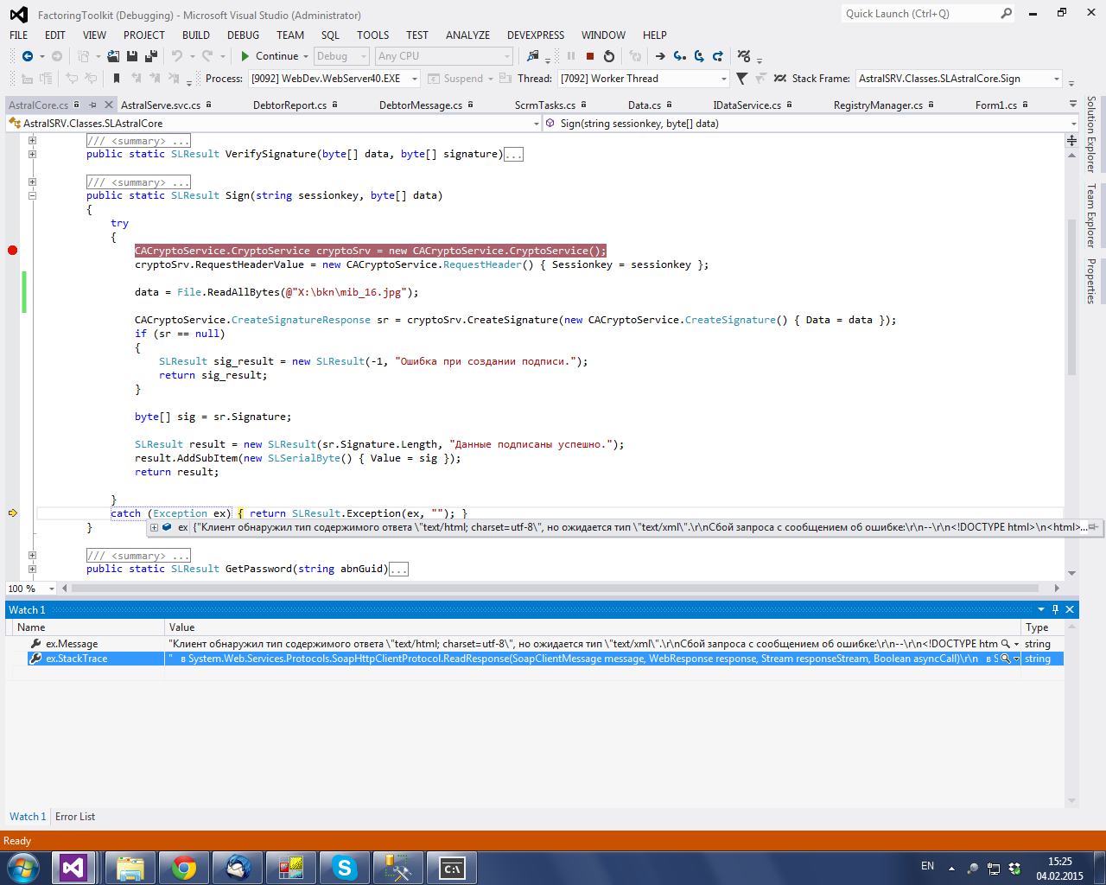Open Windows Explorer from the taskbar
The height and width of the screenshot is (885, 1106).
(x=130, y=868)
